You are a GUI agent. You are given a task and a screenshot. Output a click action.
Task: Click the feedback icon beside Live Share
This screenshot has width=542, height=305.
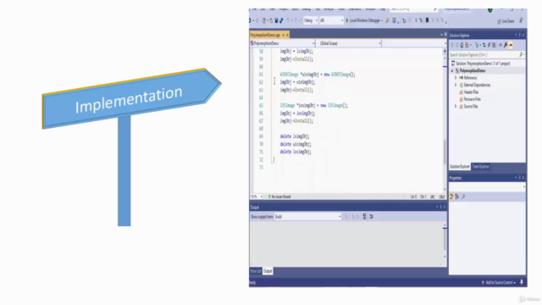tap(521, 21)
